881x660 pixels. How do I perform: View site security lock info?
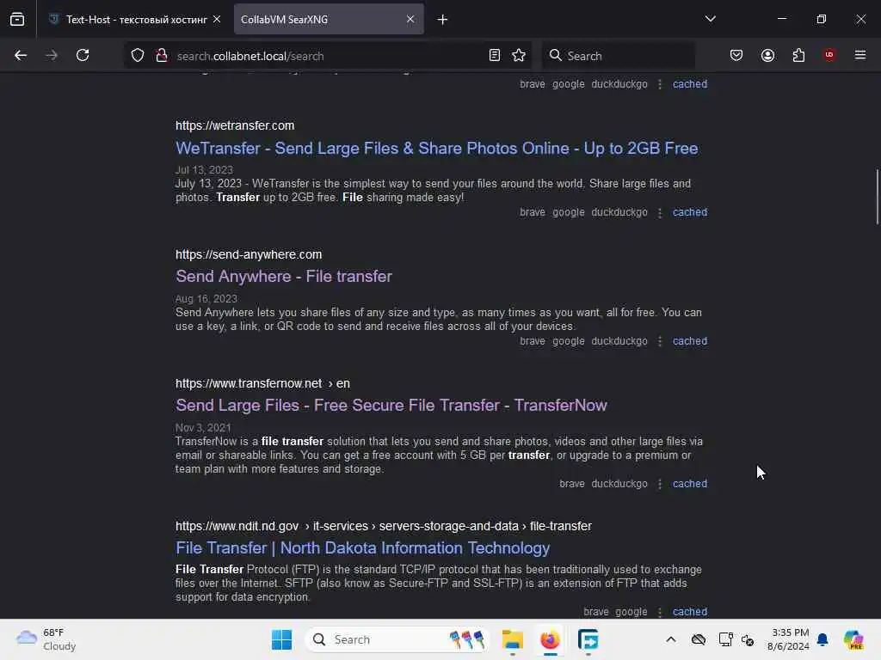162,55
